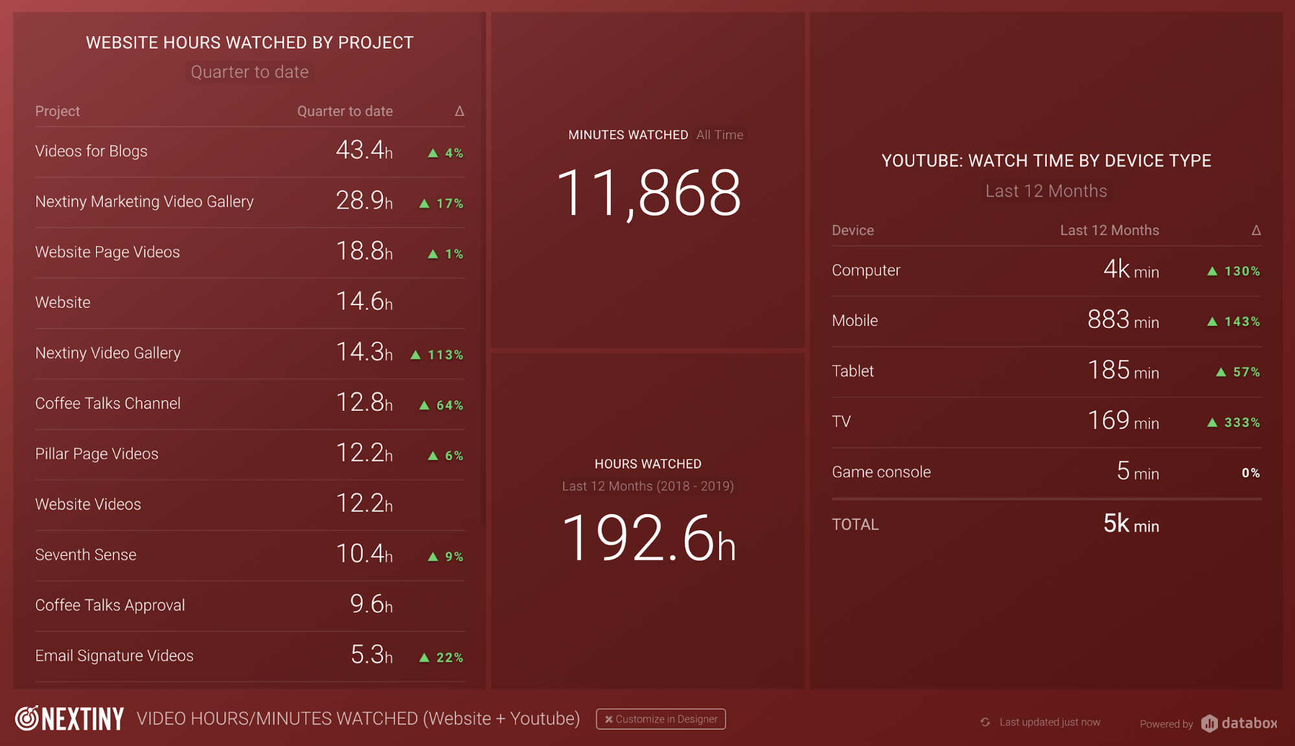Select the Last 12 Months range under YouTube title
Screen dimensions: 1295x746
[1046, 191]
